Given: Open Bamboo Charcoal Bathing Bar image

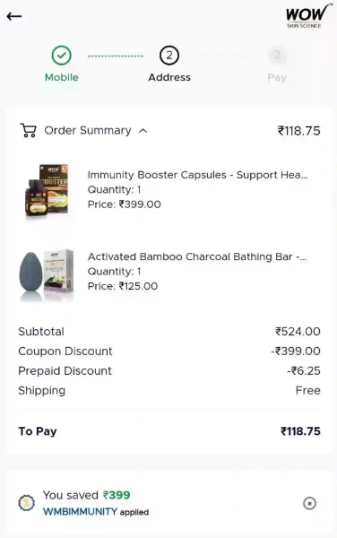Looking at the screenshot, I should tap(47, 274).
